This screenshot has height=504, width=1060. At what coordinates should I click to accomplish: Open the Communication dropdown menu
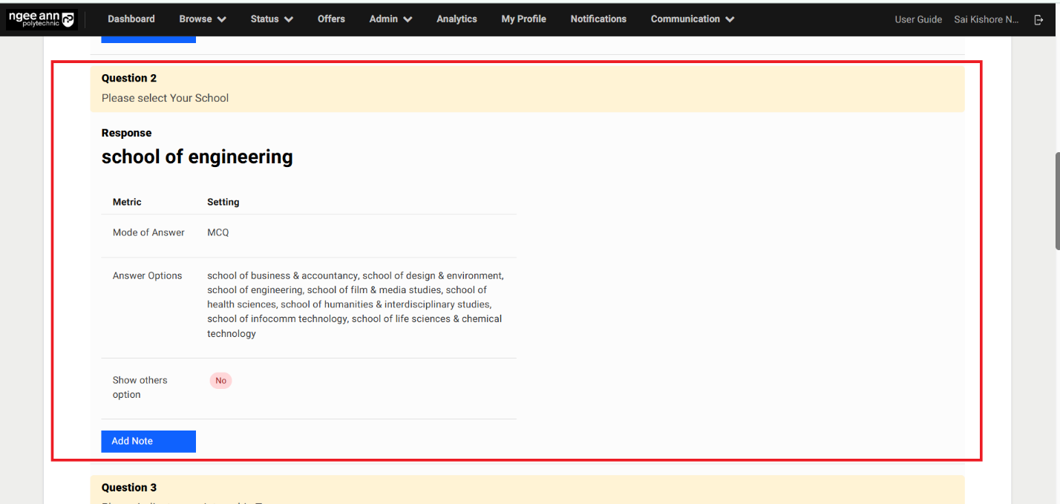[692, 19]
